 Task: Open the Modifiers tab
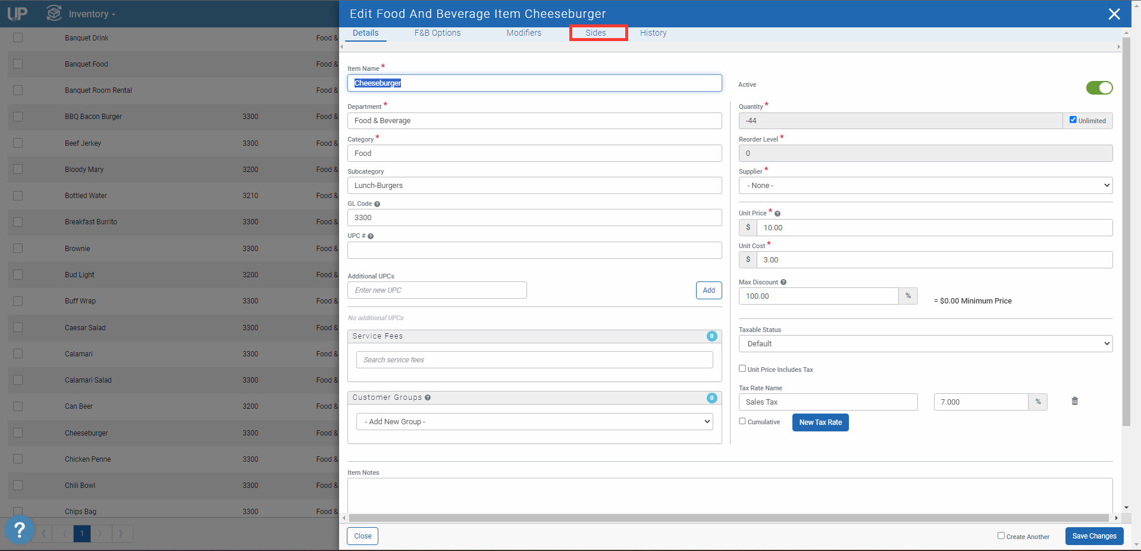pos(524,33)
